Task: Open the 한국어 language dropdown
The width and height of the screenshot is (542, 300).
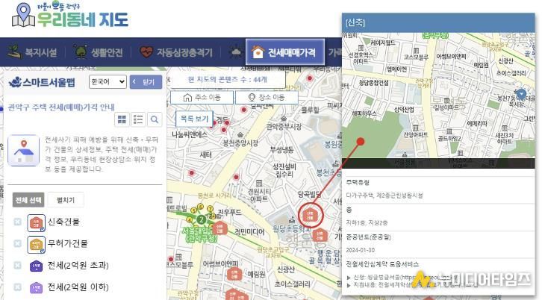Action: [107, 82]
